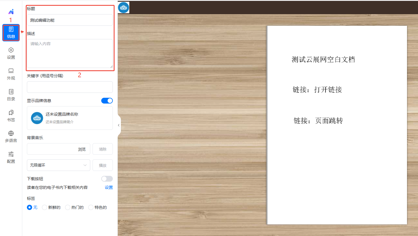Expand the 无限循环 loop dropdown
The image size is (418, 236).
[58, 165]
